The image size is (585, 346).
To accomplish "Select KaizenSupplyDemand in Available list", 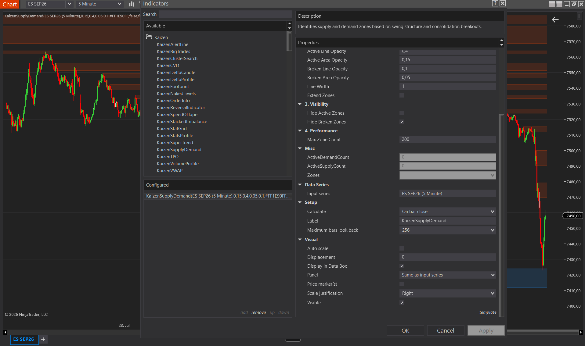I will [179, 150].
